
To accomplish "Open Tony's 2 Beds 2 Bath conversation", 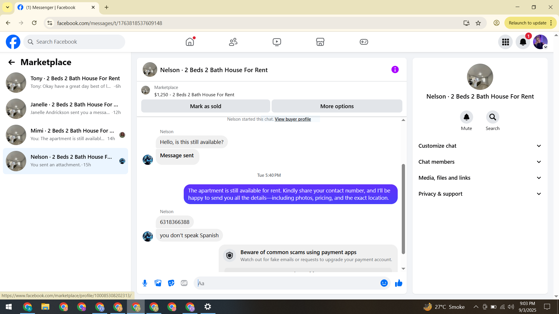I will (66, 83).
